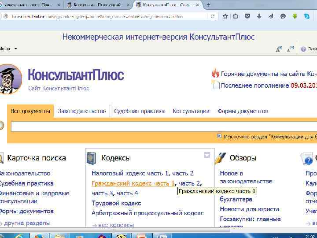The height and width of the screenshot is (238, 317).
Task: Focus the document search input field
Action: pyautogui.click(x=164, y=126)
